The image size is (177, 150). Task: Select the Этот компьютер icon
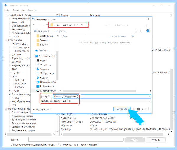coord(36,56)
